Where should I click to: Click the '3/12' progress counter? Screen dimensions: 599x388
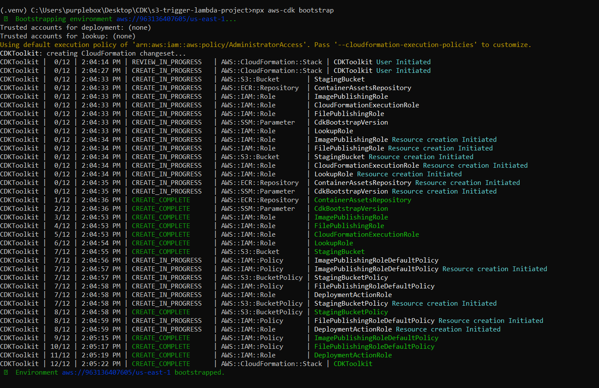tap(62, 217)
